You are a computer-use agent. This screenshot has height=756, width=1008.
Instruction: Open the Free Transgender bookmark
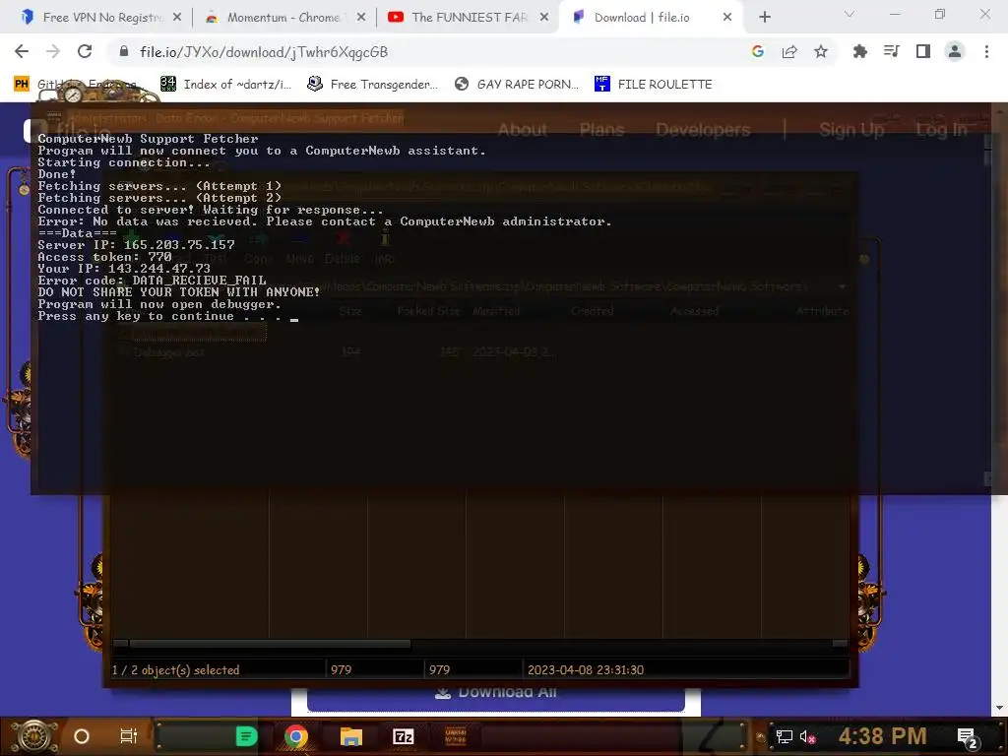[372, 85]
